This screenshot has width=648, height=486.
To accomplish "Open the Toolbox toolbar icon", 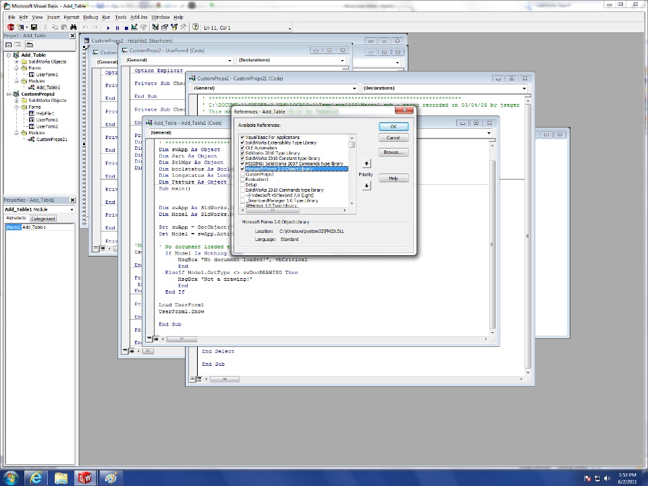I will (x=183, y=27).
